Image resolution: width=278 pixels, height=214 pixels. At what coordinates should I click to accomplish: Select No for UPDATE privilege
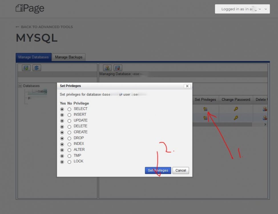tap(69, 121)
